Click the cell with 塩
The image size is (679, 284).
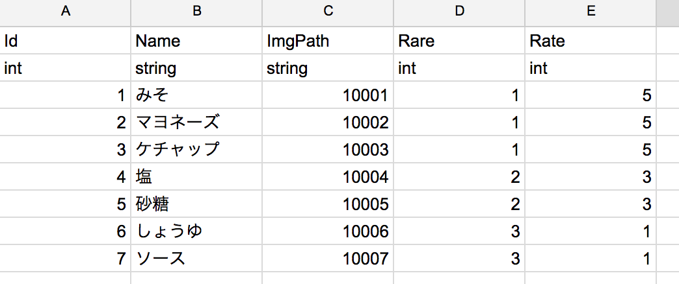(196, 177)
